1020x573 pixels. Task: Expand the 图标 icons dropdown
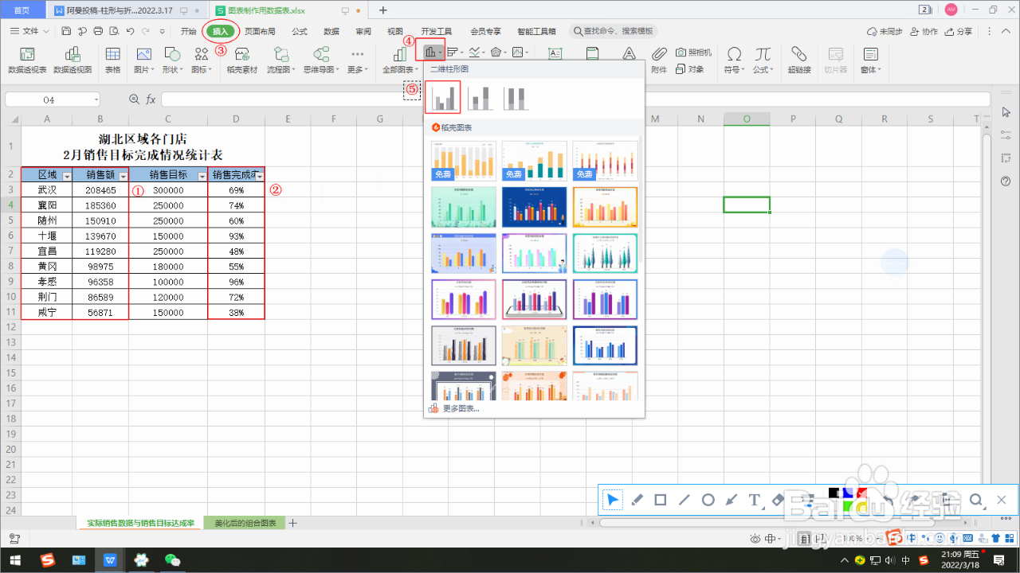pos(202,69)
